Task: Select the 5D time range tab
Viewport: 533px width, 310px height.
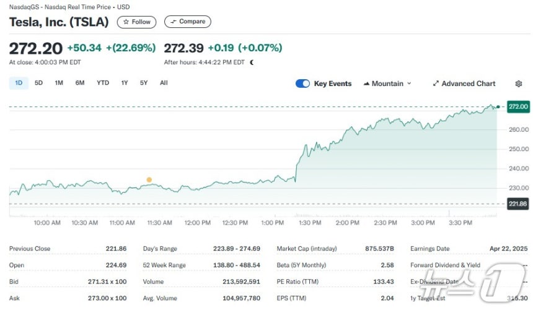Action: (x=39, y=83)
